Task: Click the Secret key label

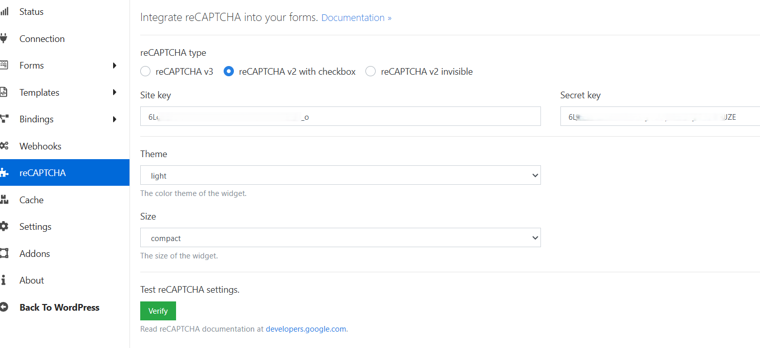Action: point(580,95)
